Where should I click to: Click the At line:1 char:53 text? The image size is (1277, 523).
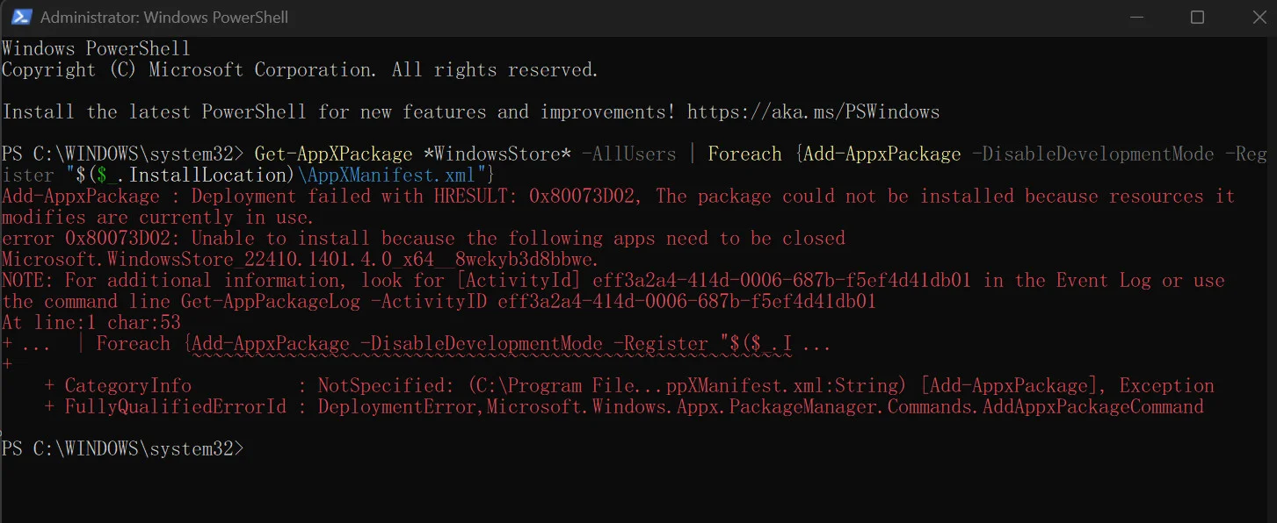point(91,323)
